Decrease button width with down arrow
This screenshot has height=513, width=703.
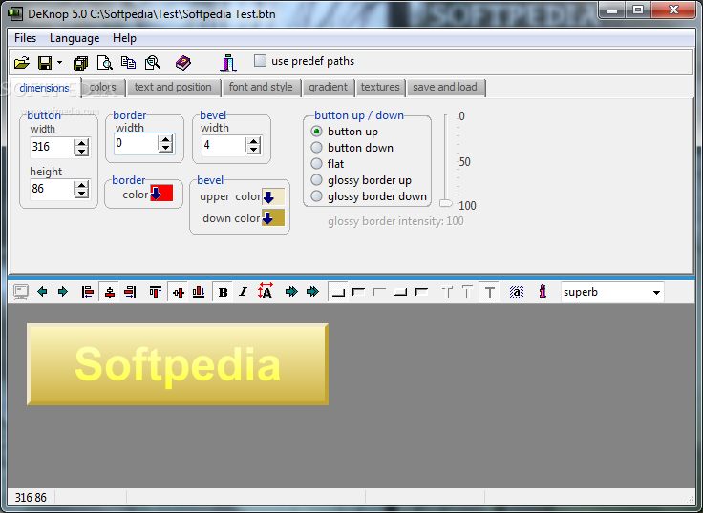tap(81, 152)
